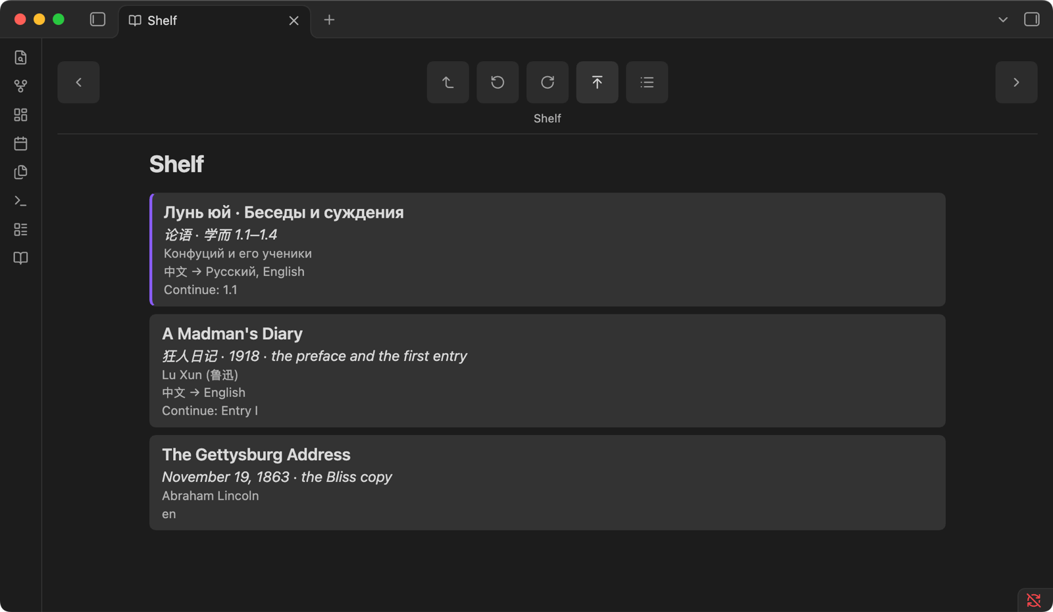Click 'November 19, 1863 · the Bliss copy' subtitle

(x=277, y=477)
